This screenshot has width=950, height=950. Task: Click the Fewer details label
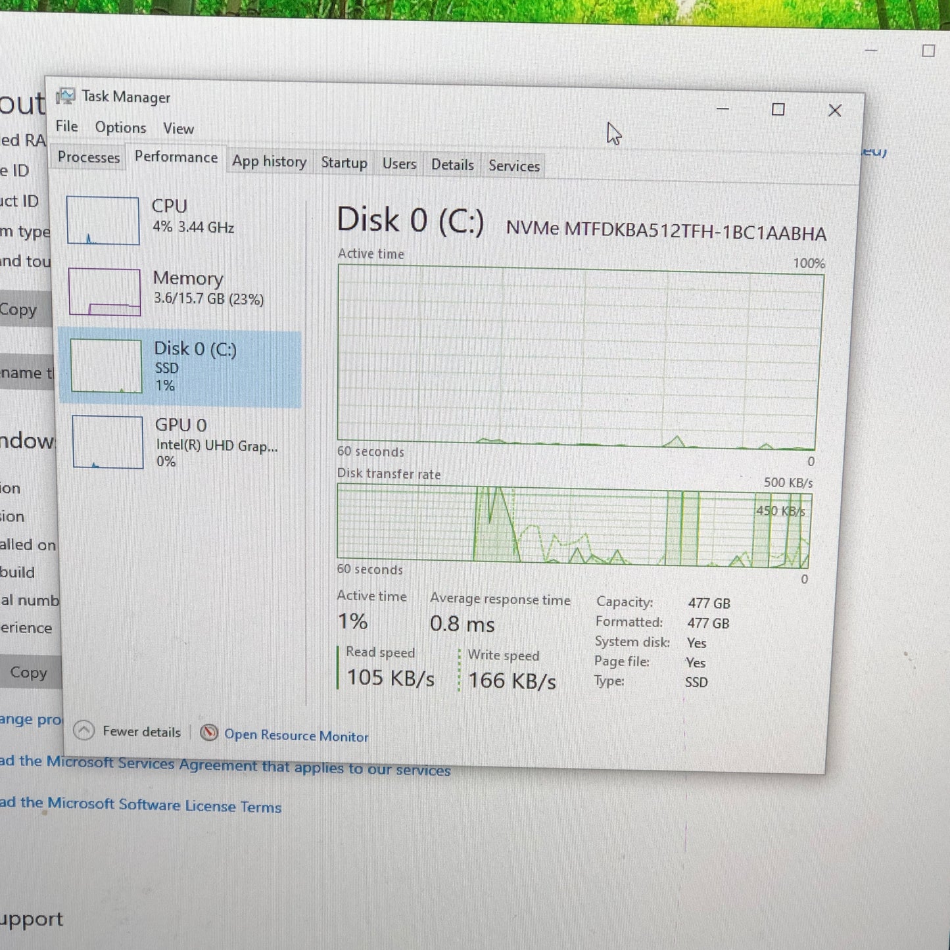141,732
